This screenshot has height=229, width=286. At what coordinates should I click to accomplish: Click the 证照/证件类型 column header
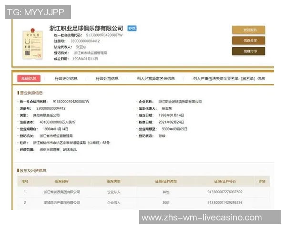point(166,181)
